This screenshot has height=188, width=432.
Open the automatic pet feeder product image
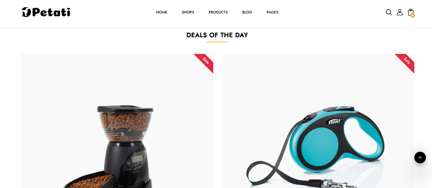tap(117, 121)
